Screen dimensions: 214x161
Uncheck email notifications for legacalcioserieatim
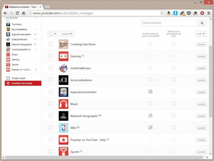point(150,92)
